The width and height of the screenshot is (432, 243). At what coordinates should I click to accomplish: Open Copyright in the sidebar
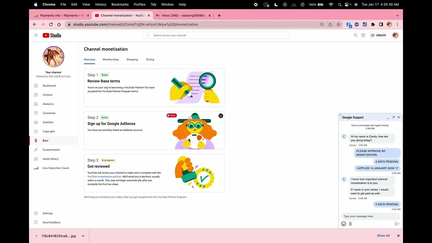coord(49,131)
